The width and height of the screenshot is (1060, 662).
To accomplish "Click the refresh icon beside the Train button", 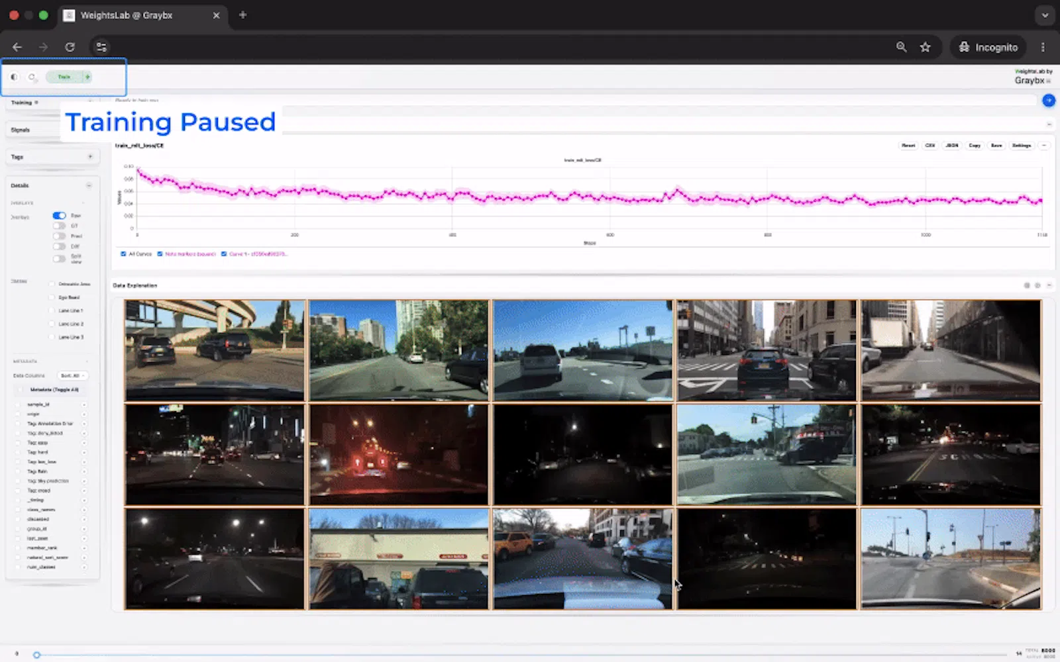I will (x=31, y=77).
